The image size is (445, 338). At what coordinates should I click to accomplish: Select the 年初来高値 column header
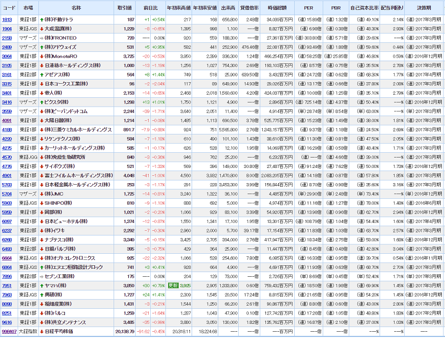coord(179,8)
